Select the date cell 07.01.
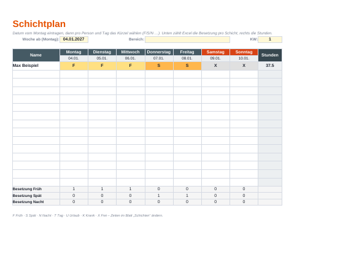This screenshot has height=254, width=359. 159,58
